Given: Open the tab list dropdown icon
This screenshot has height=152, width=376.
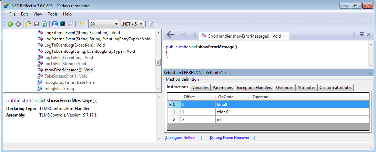Looking at the screenshot, I should click(362, 34).
